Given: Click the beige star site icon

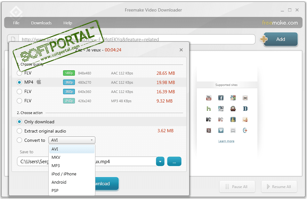Looking at the screenshot, I should [x=245, y=119].
